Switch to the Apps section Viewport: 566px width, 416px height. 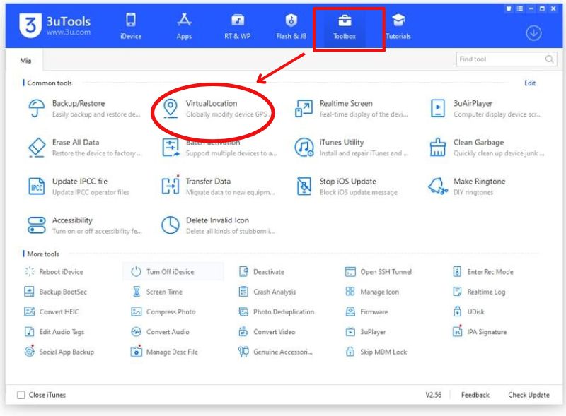(184, 25)
